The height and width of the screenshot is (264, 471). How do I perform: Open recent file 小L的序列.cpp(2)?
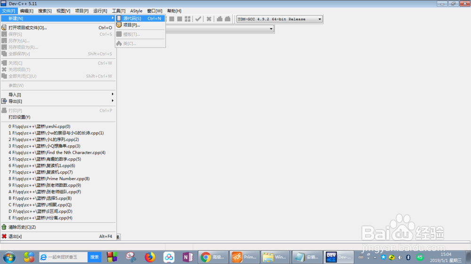click(x=58, y=140)
